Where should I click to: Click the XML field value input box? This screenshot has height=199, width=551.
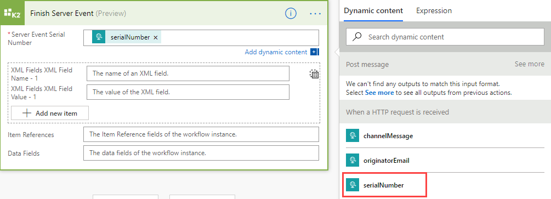[x=188, y=92]
